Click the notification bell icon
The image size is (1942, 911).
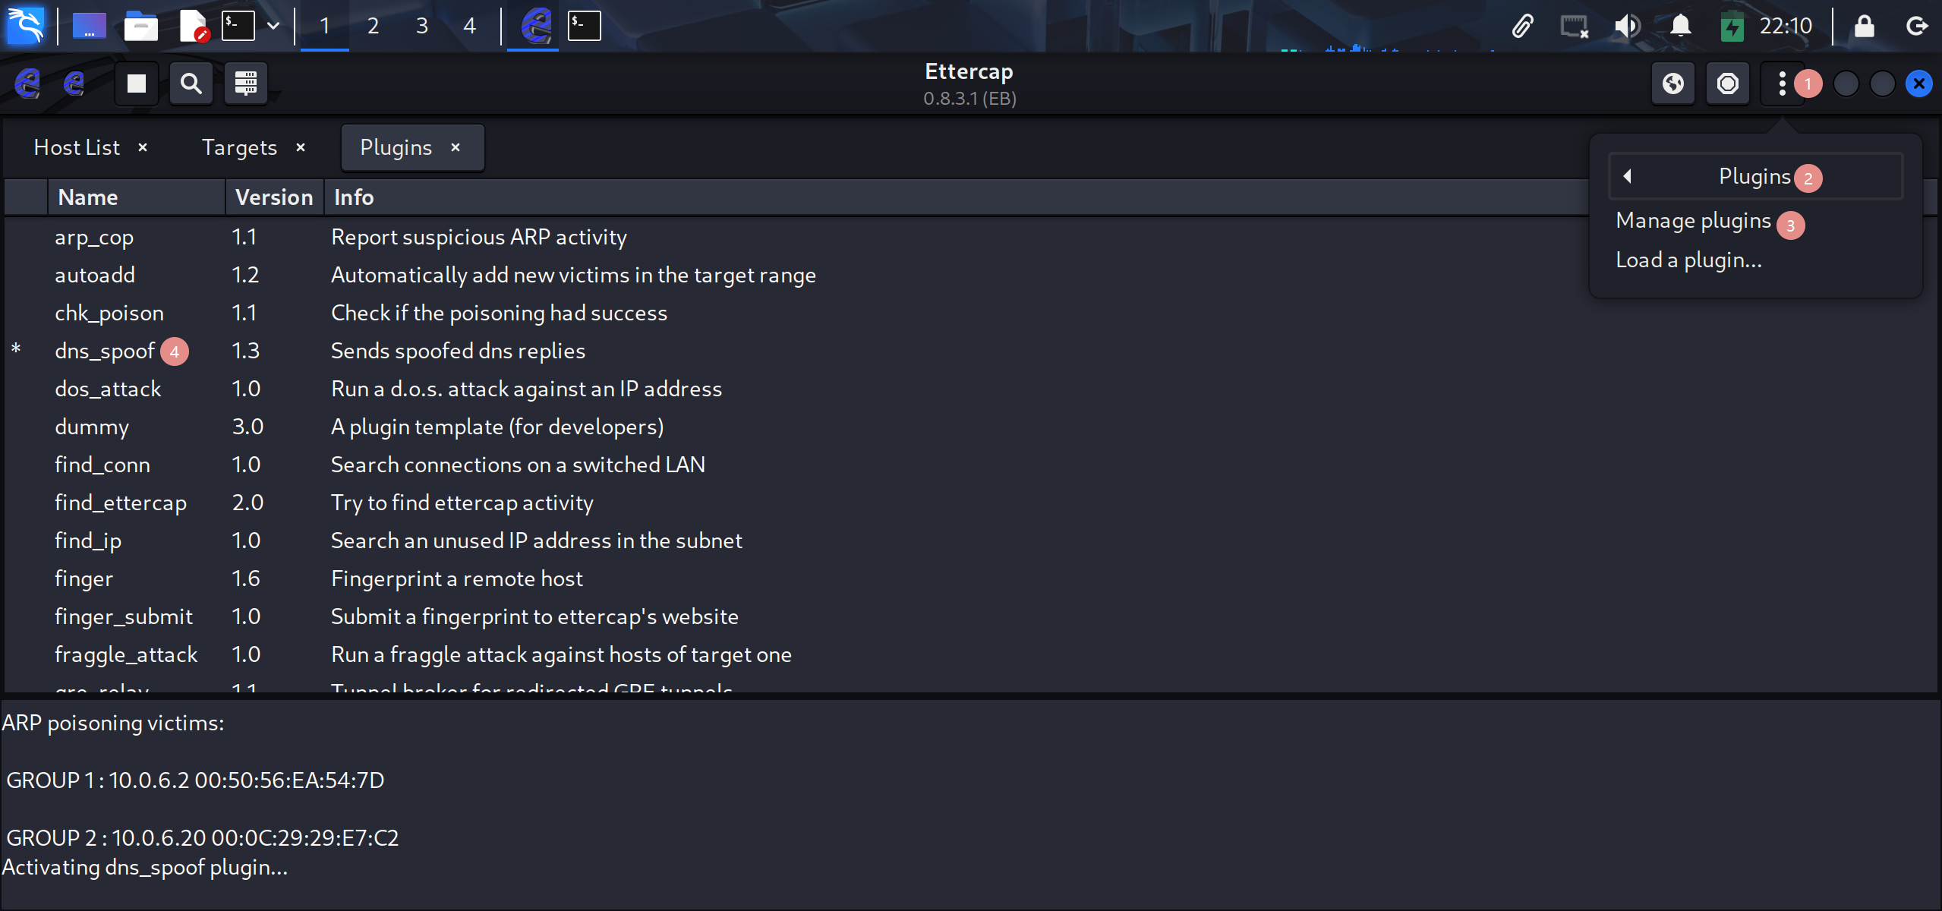[x=1681, y=26]
